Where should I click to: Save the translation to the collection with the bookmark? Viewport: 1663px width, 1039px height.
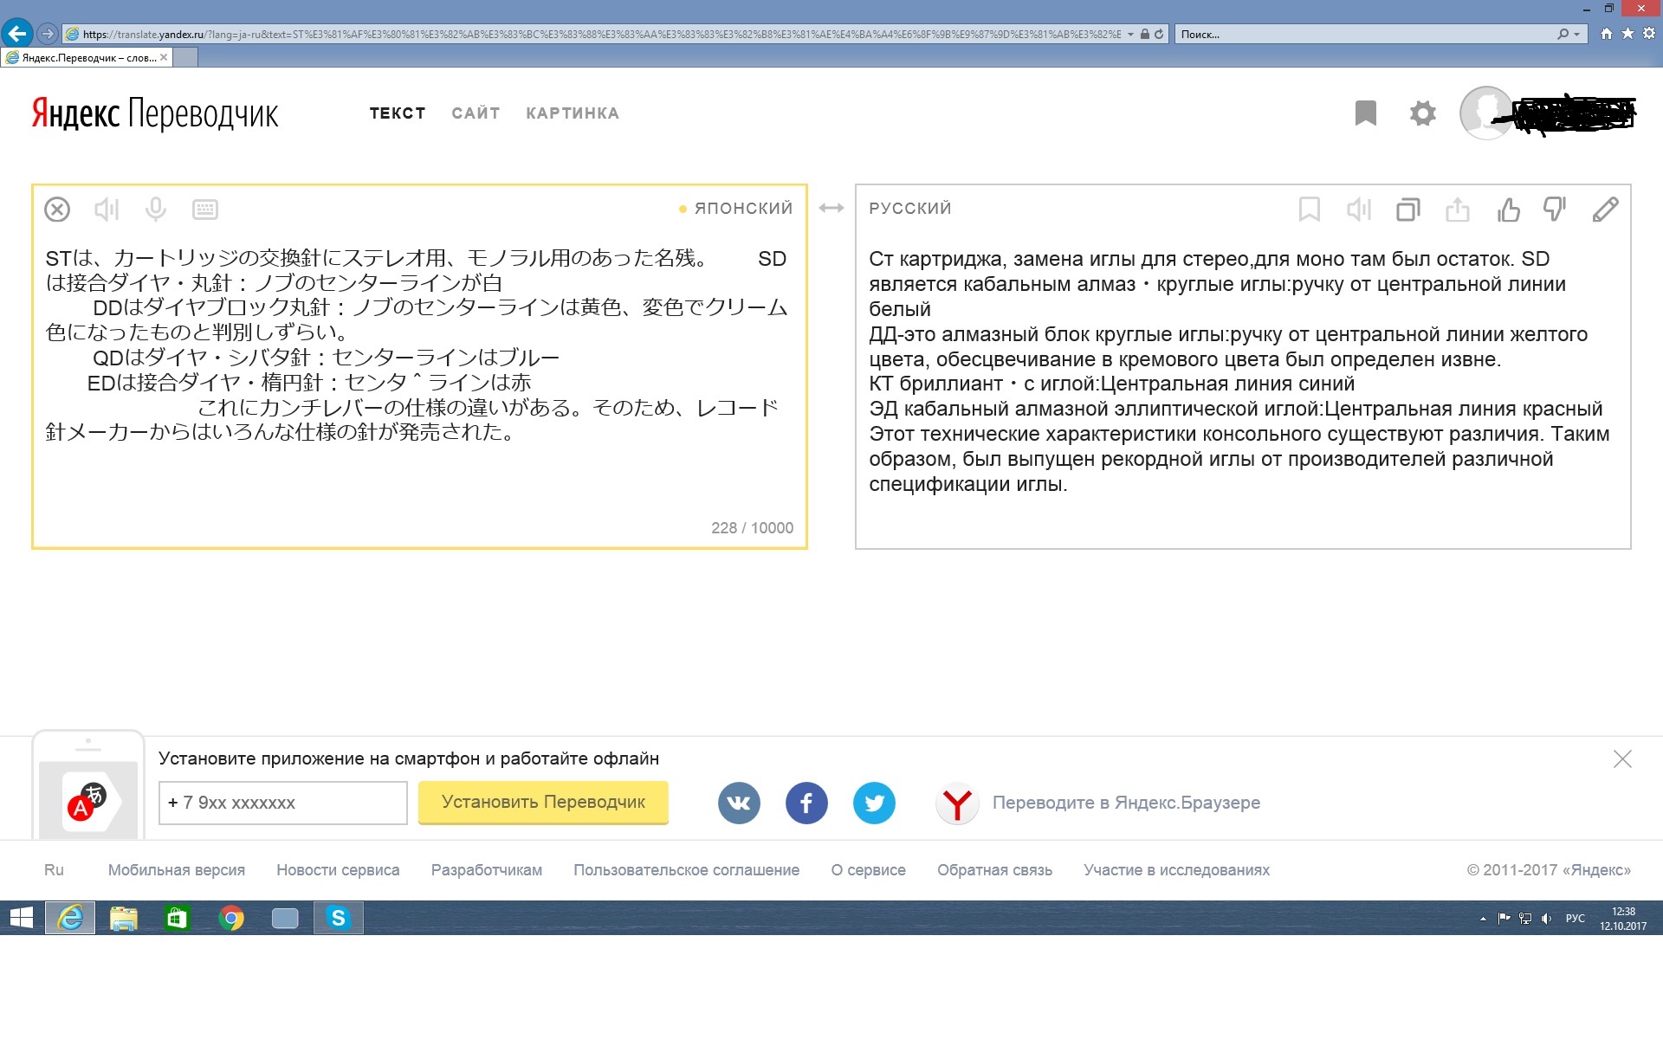1310,210
